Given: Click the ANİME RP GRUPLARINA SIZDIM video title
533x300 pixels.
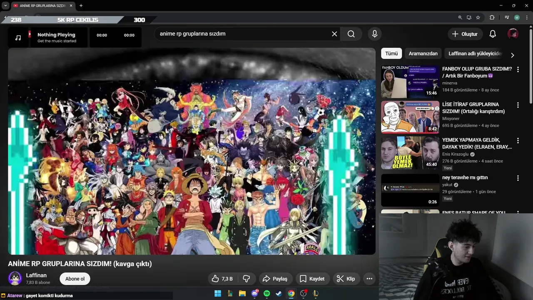Looking at the screenshot, I should (80, 264).
